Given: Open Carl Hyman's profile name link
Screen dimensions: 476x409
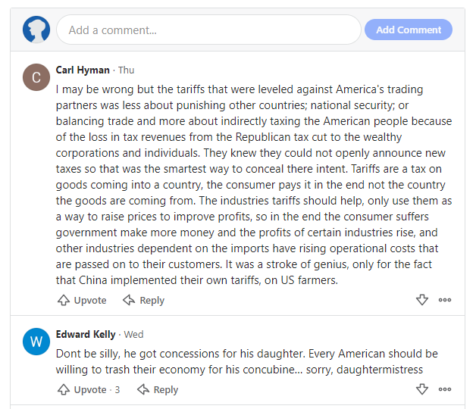Looking at the screenshot, I should click(83, 70).
